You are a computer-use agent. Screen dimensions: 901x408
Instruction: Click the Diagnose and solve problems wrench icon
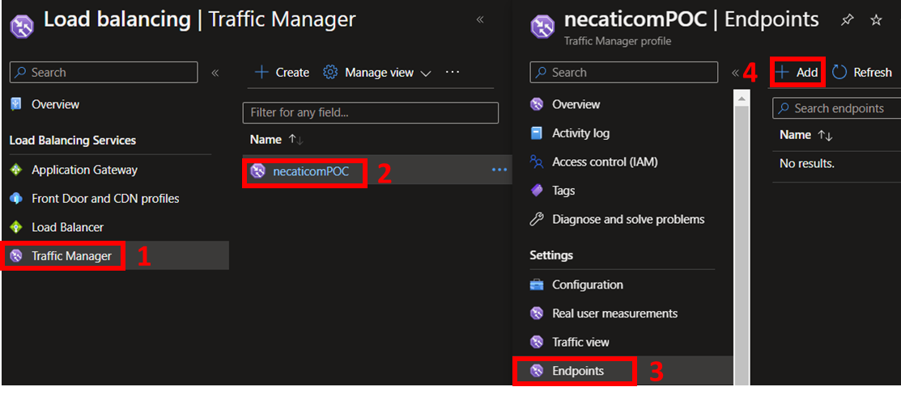pyautogui.click(x=536, y=219)
